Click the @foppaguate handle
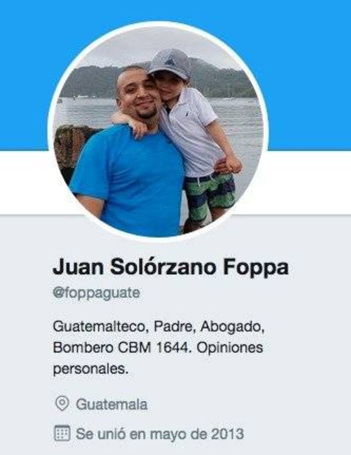Viewport: 351px width, 455px height. 97,293
